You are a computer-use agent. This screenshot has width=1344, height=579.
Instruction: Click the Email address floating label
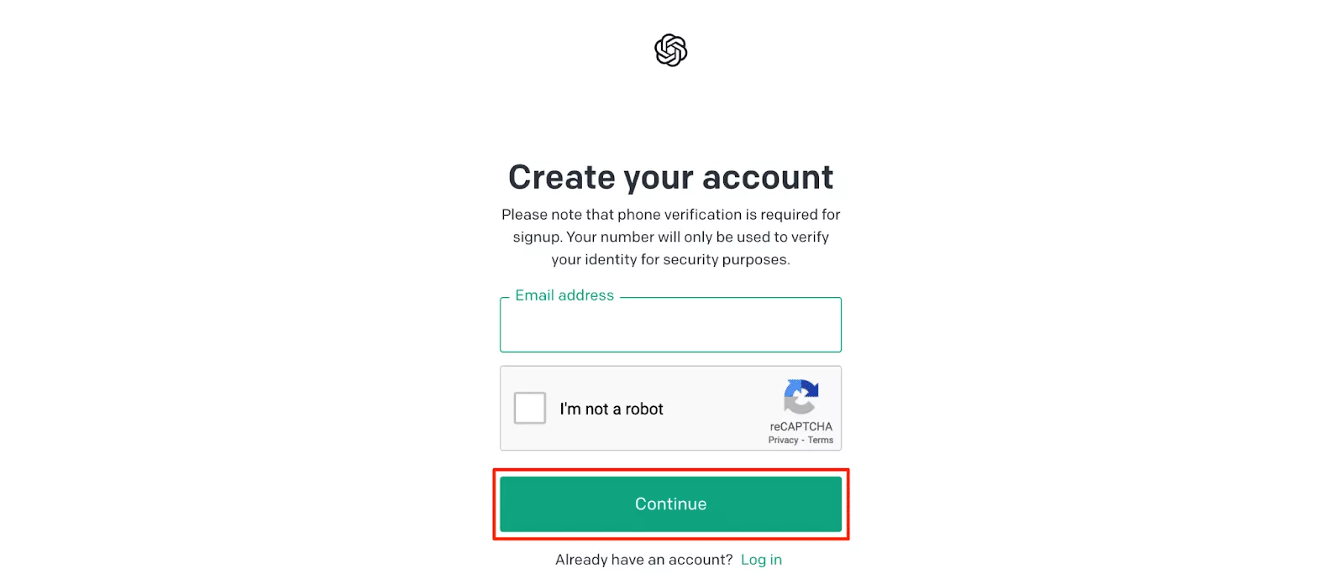tap(564, 295)
